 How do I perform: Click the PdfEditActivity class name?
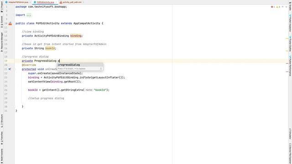coord(47,23)
